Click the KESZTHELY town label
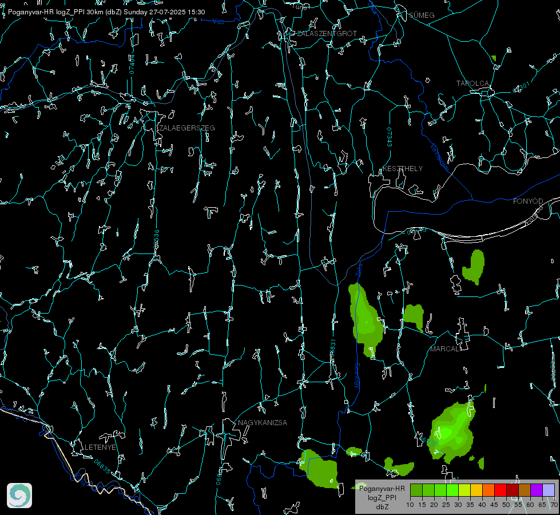560x515 pixels. 403,168
